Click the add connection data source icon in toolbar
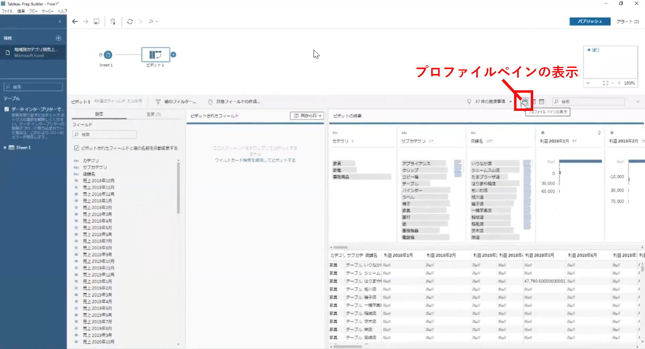645x349 pixels. coord(113,22)
